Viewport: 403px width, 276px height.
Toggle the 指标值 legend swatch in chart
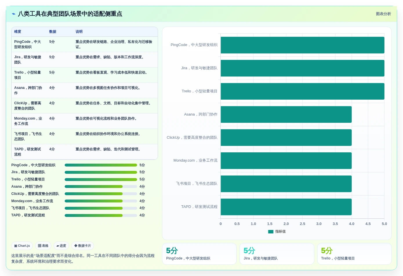click(271, 231)
